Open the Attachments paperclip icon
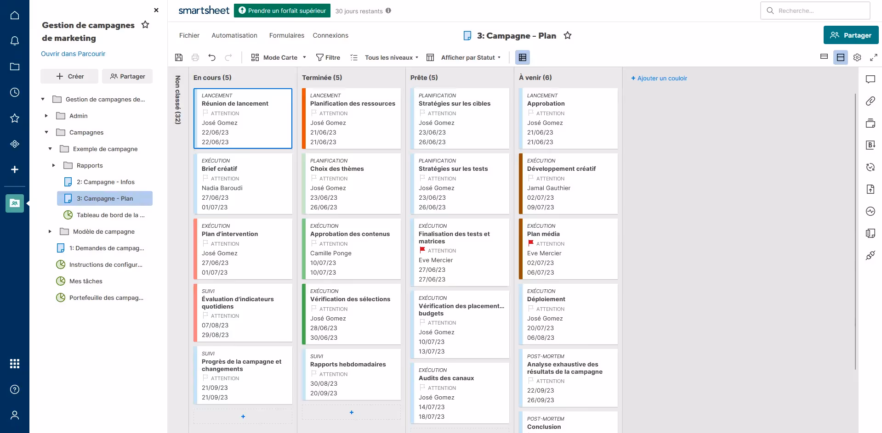 [x=870, y=101]
